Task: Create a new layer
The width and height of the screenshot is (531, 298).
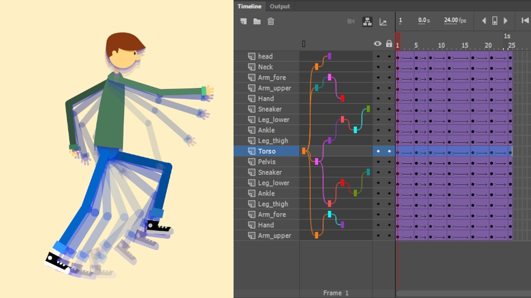Action: [x=244, y=22]
